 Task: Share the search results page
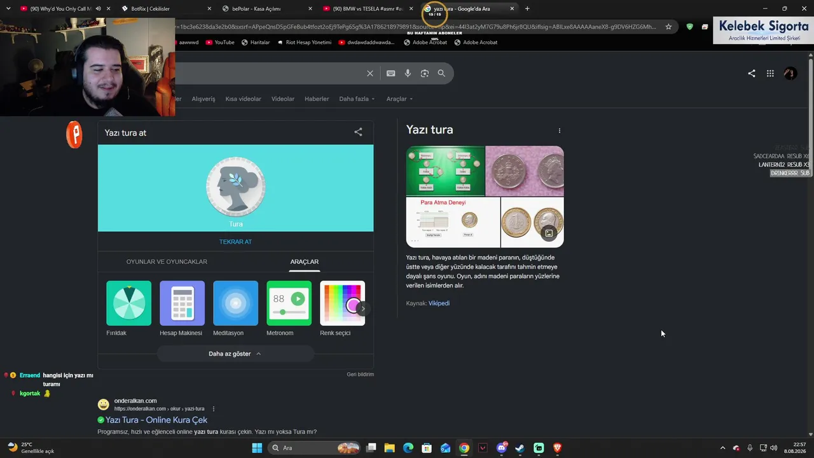tap(752, 73)
